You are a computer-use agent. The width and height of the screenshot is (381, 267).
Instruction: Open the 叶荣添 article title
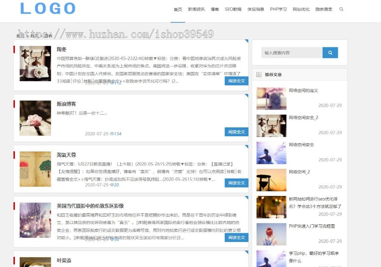64,261
